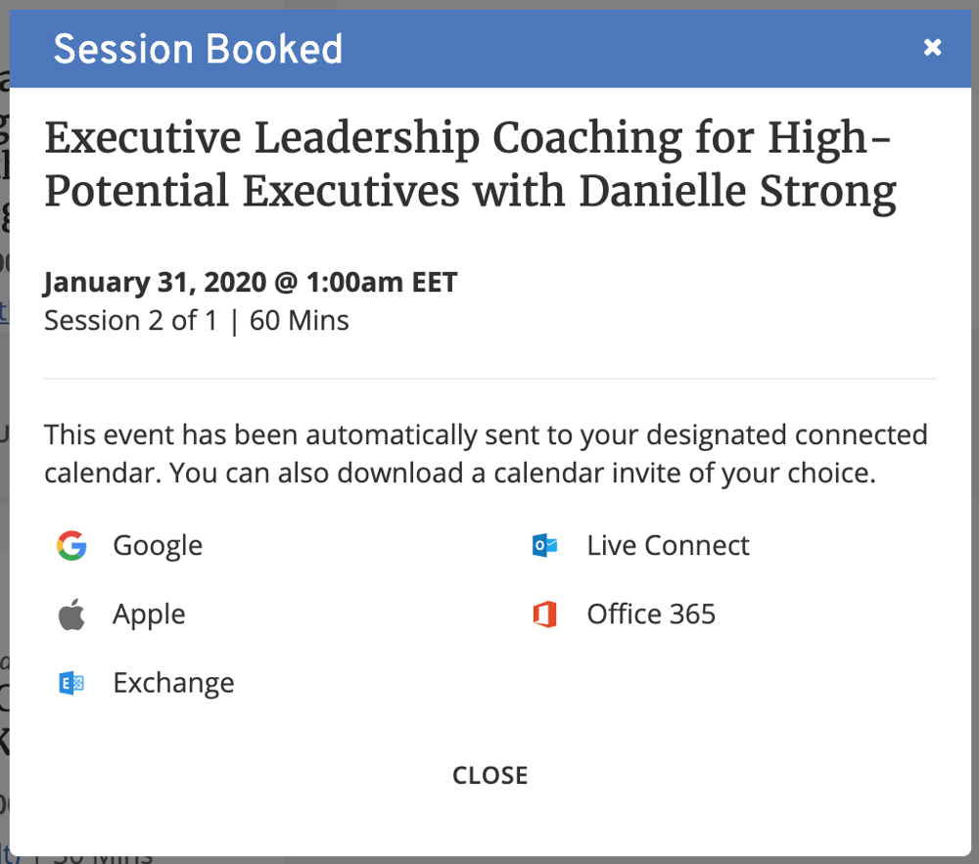
Task: Click the Apple logo icon
Action: (x=71, y=614)
